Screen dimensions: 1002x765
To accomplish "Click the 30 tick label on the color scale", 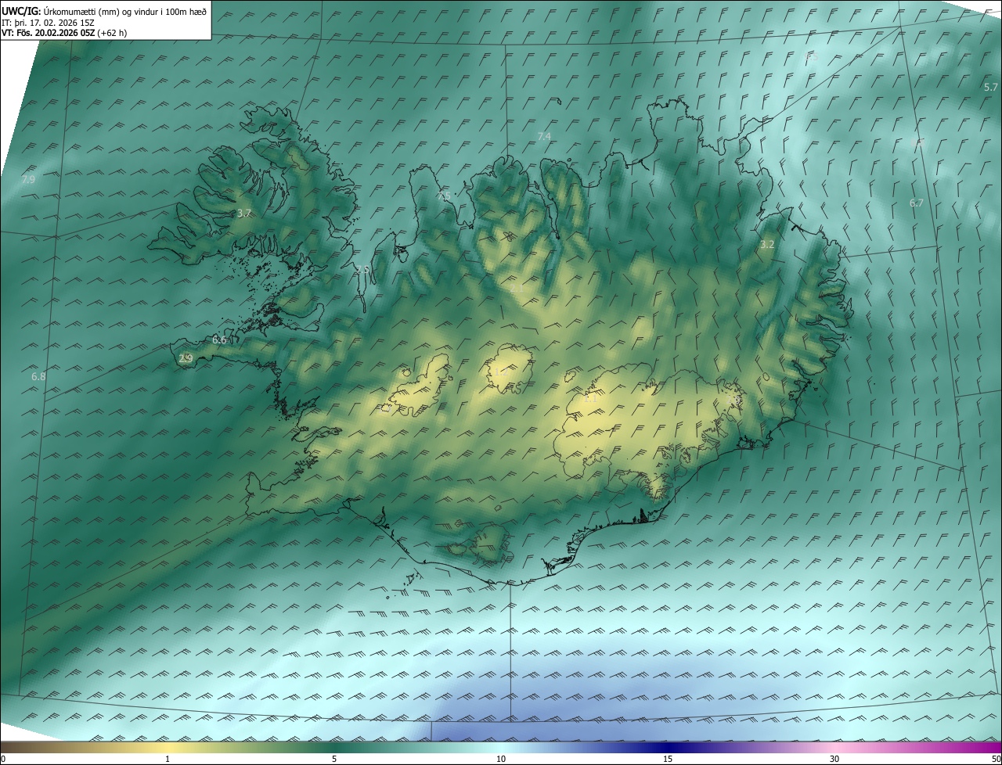I will 834,759.
